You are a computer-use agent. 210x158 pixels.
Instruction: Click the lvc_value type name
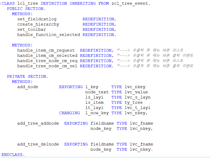[x=136, y=92]
